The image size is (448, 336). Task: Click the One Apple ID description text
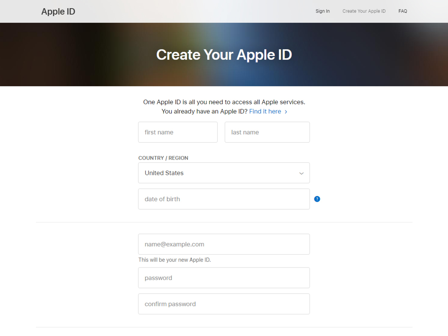pyautogui.click(x=224, y=102)
